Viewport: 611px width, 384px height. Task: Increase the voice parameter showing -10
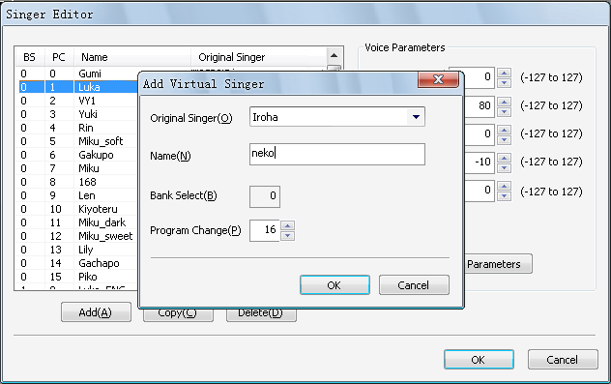505,158
